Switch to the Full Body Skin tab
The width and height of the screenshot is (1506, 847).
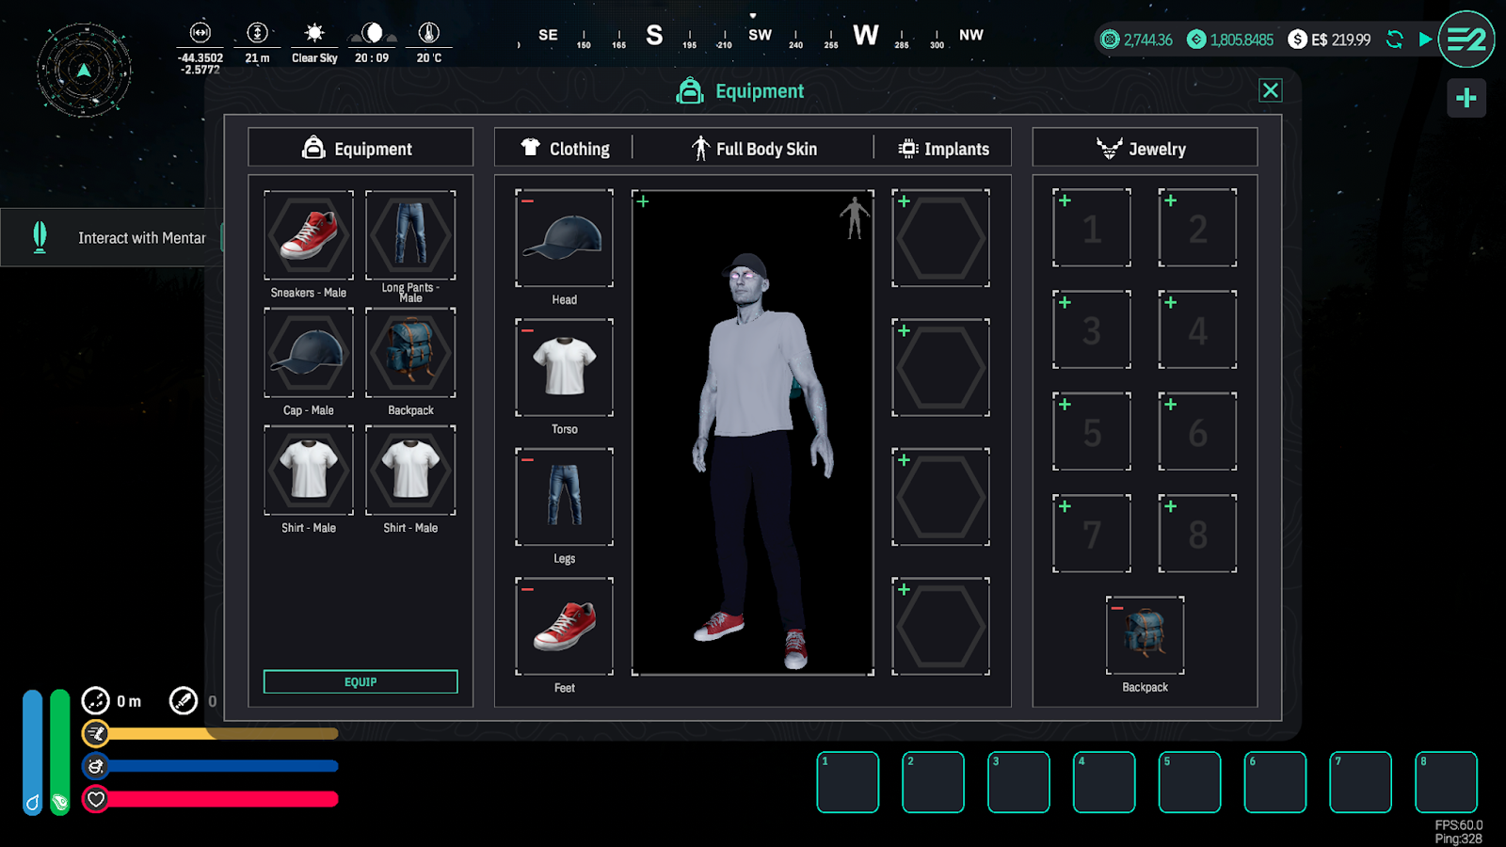coord(754,149)
